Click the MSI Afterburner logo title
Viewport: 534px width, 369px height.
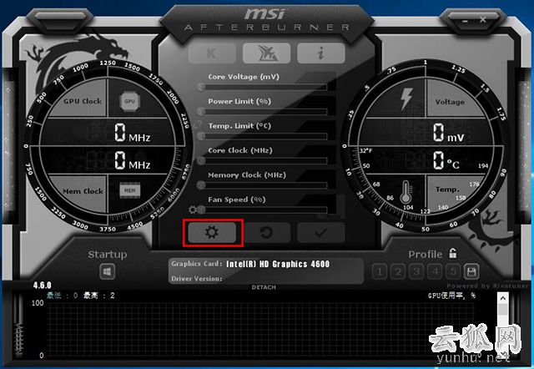(266, 20)
